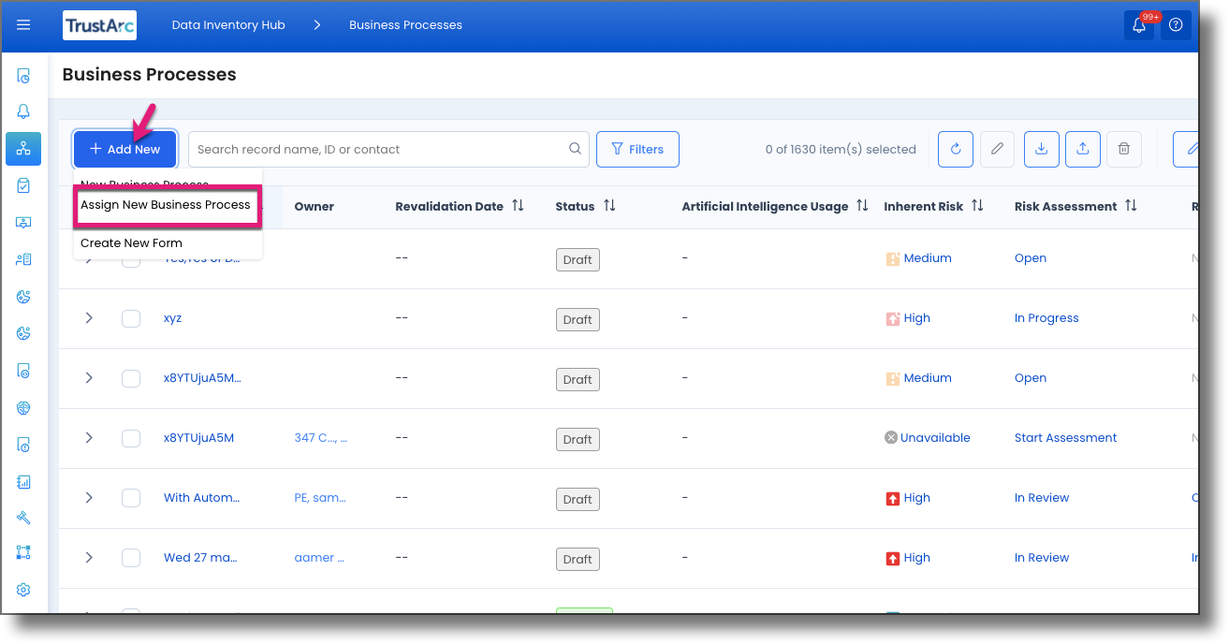Expand the With Autom... row chevron
This screenshot has width=1229, height=644.
(89, 498)
